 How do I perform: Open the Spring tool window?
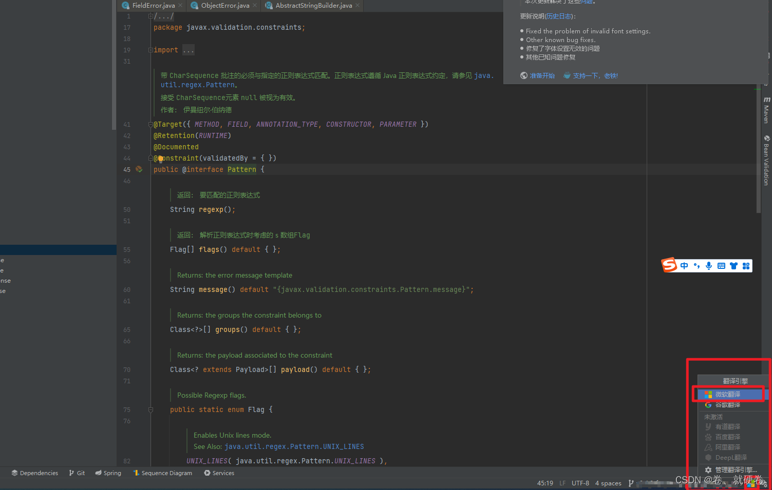click(x=108, y=473)
